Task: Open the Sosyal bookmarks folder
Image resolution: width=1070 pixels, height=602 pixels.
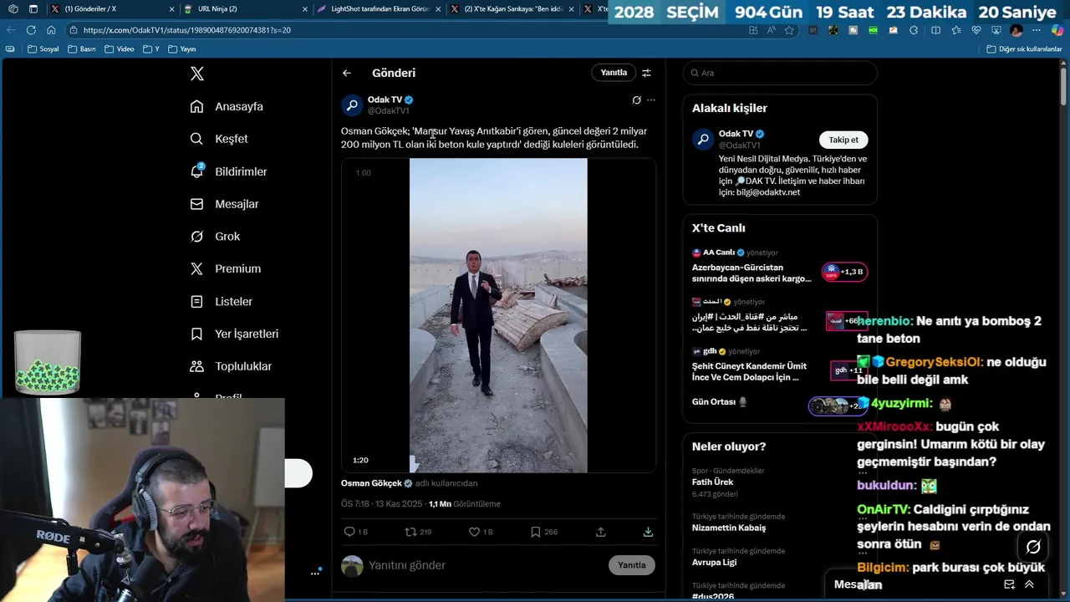Action: (43, 49)
